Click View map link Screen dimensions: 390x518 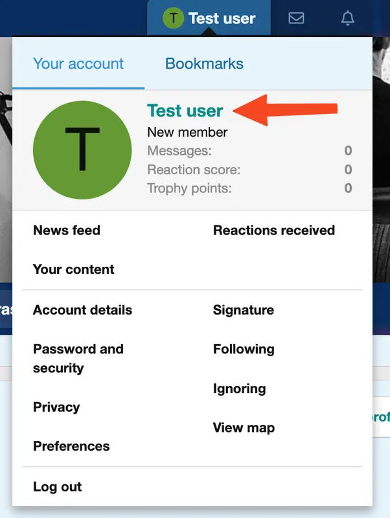pos(244,427)
